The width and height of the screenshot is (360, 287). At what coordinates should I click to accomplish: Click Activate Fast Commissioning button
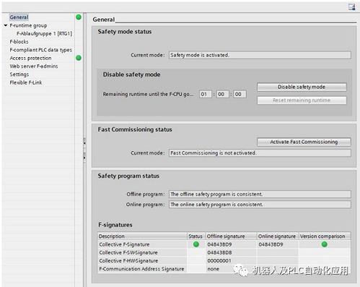(304, 142)
